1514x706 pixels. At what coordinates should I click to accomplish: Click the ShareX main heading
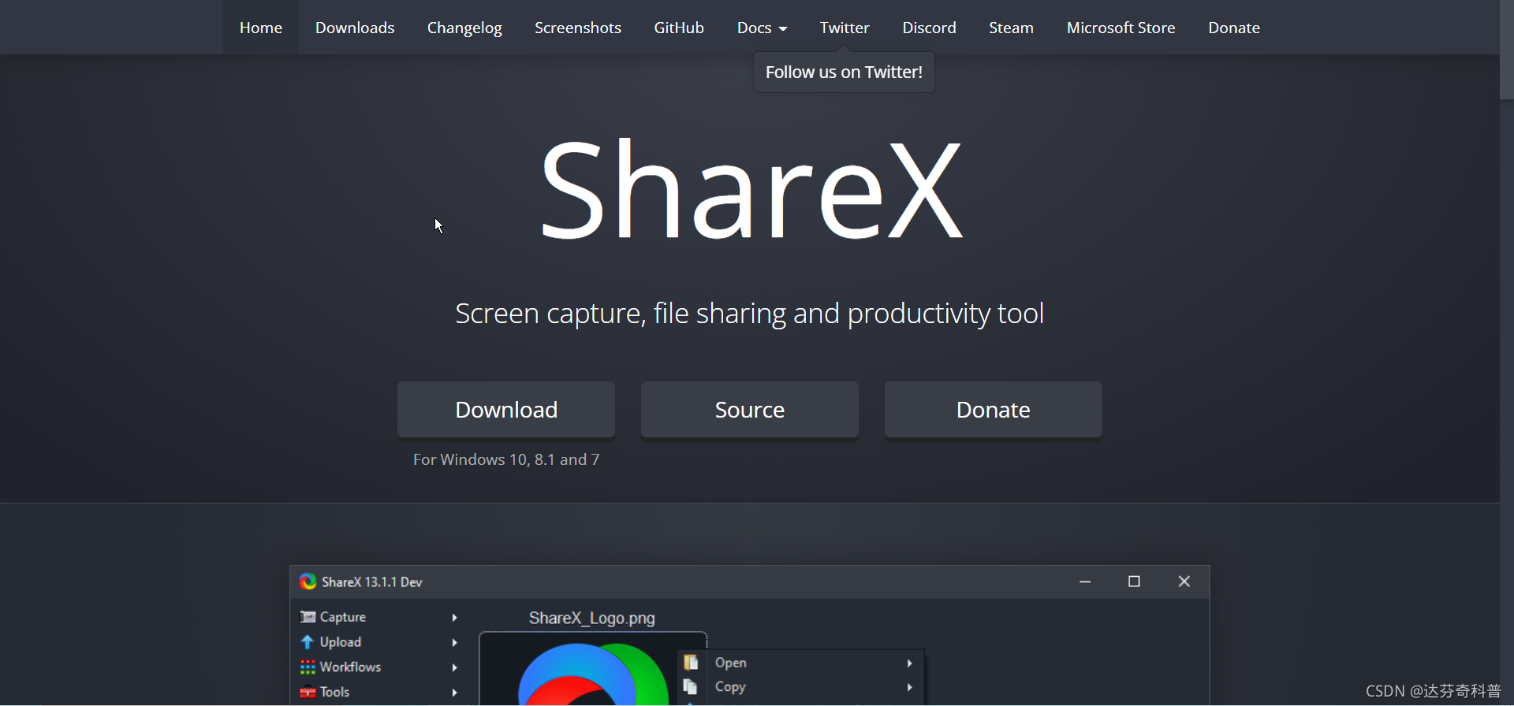pyautogui.click(x=751, y=190)
